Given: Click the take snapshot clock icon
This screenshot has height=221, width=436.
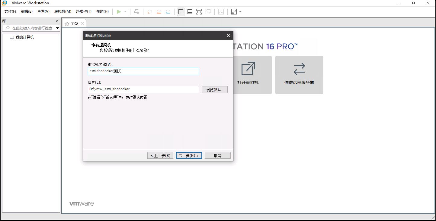Looking at the screenshot, I should pyautogui.click(x=149, y=12).
